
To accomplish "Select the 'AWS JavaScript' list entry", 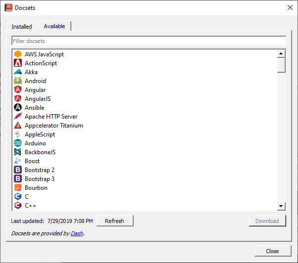I will 44,54.
